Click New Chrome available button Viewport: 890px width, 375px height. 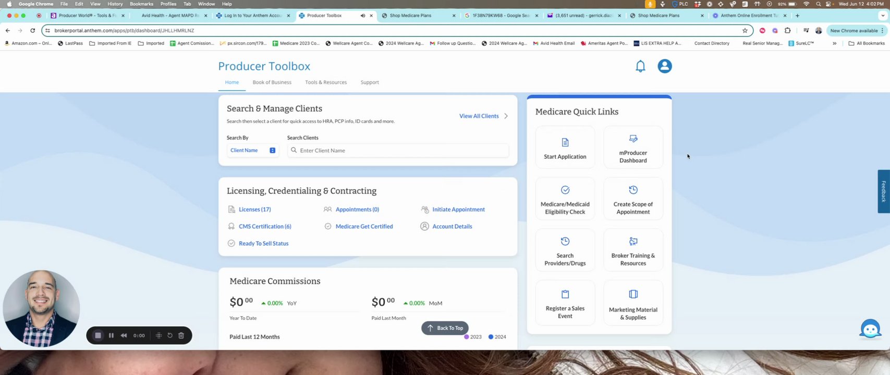tap(857, 31)
